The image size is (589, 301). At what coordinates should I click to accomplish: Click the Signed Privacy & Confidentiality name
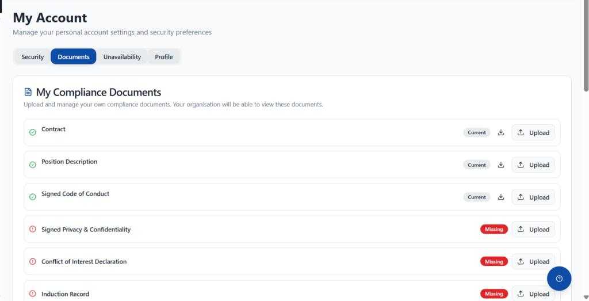point(86,229)
